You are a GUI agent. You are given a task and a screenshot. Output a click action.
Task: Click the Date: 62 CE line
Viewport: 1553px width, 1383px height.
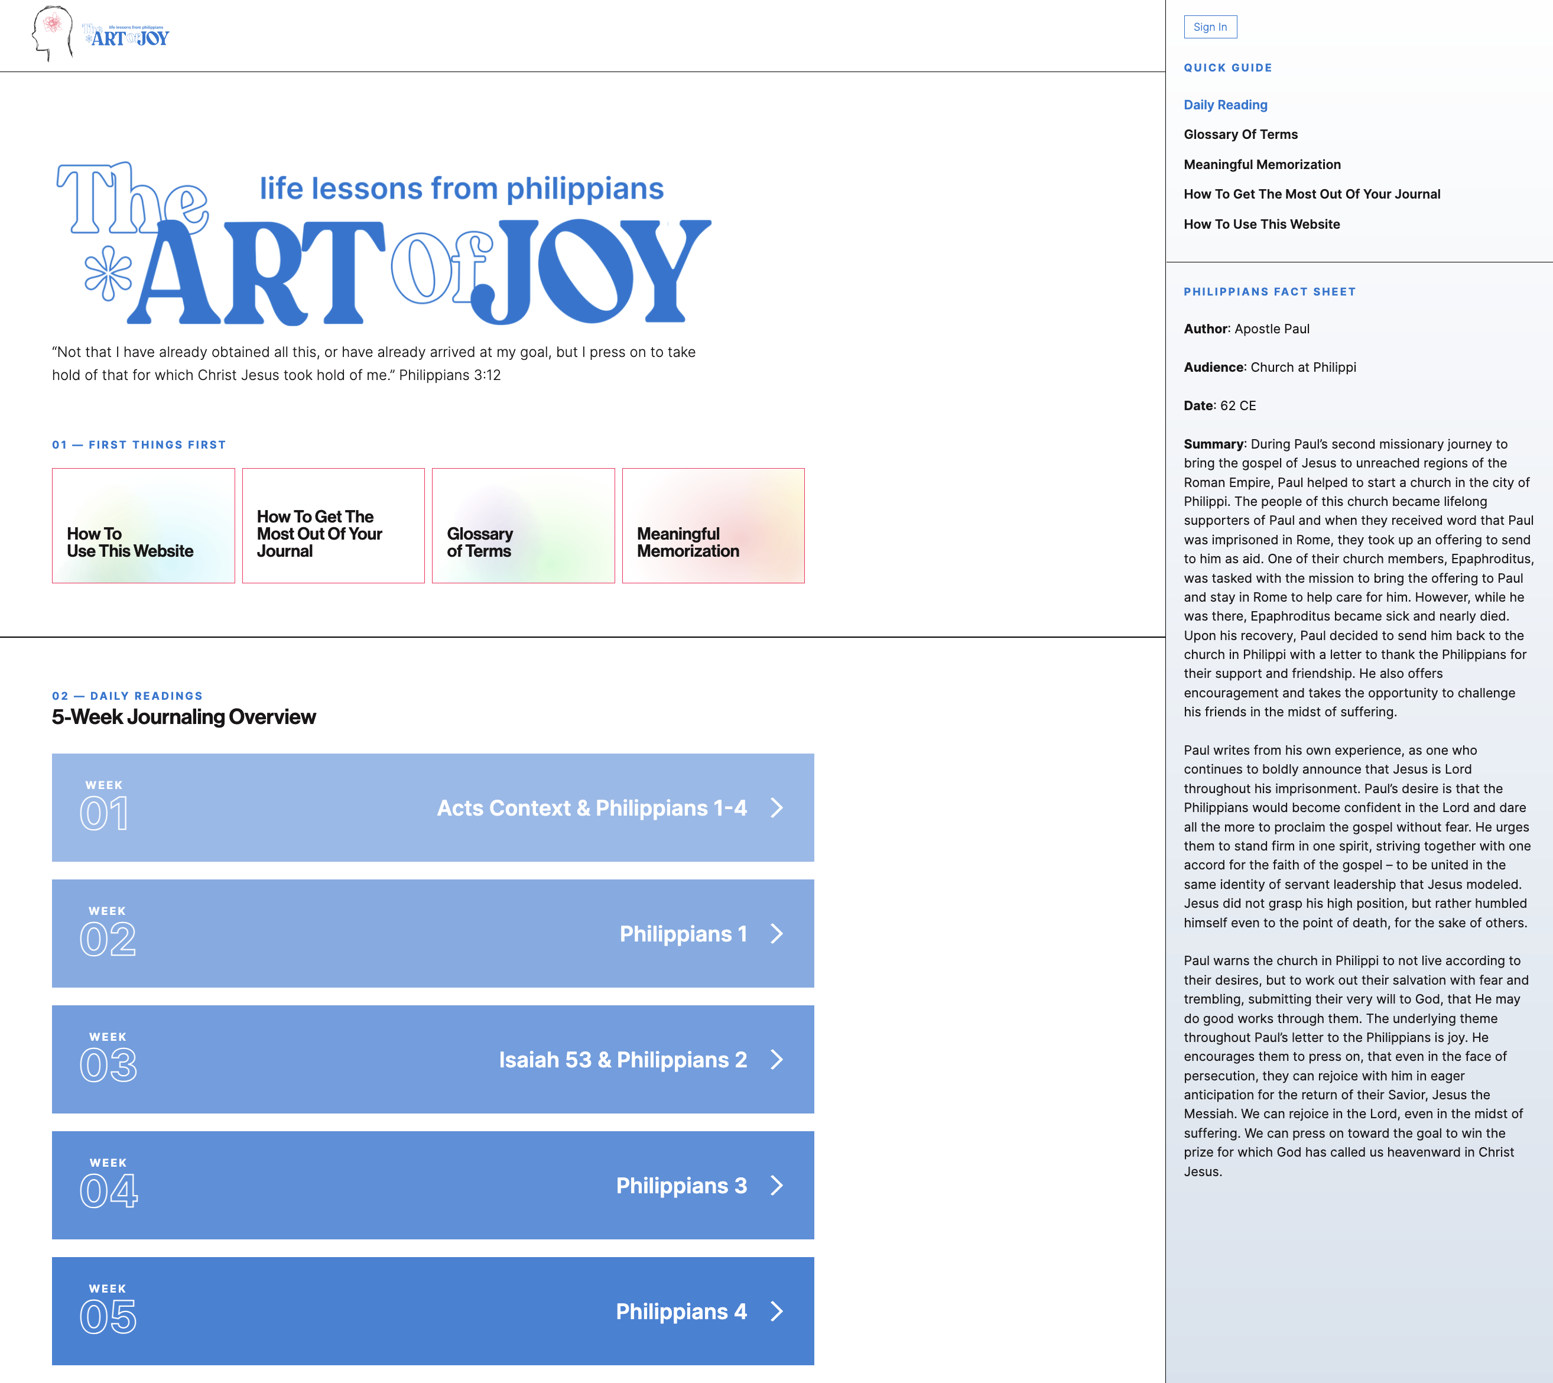coord(1220,406)
